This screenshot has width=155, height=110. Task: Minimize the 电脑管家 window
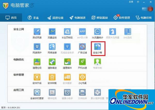pyautogui.click(x=144, y=2)
